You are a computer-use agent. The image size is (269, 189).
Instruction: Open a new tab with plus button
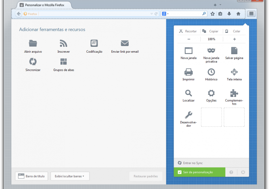coord(215,5)
